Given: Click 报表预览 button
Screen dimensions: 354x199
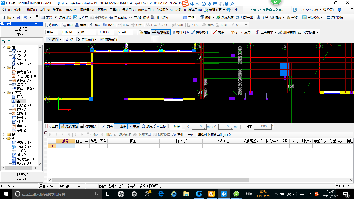Looking at the screenshot, I should tap(21, 180).
